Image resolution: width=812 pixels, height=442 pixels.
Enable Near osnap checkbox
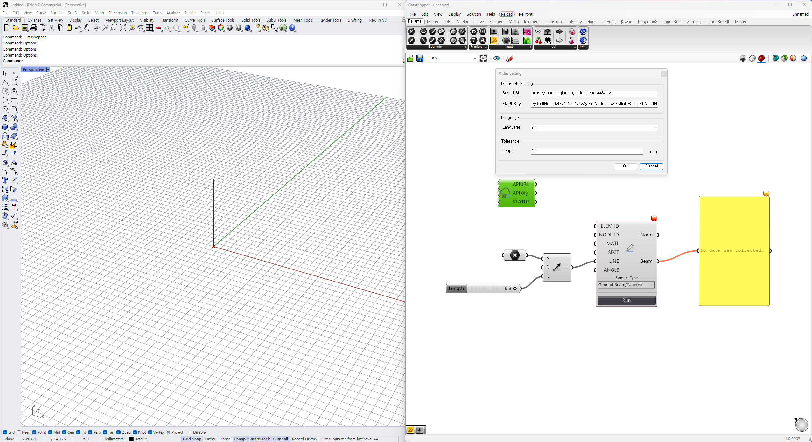(19, 432)
